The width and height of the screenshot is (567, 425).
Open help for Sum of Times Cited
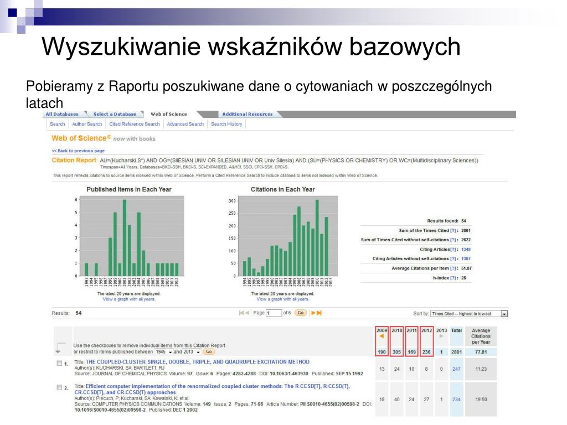453,231
